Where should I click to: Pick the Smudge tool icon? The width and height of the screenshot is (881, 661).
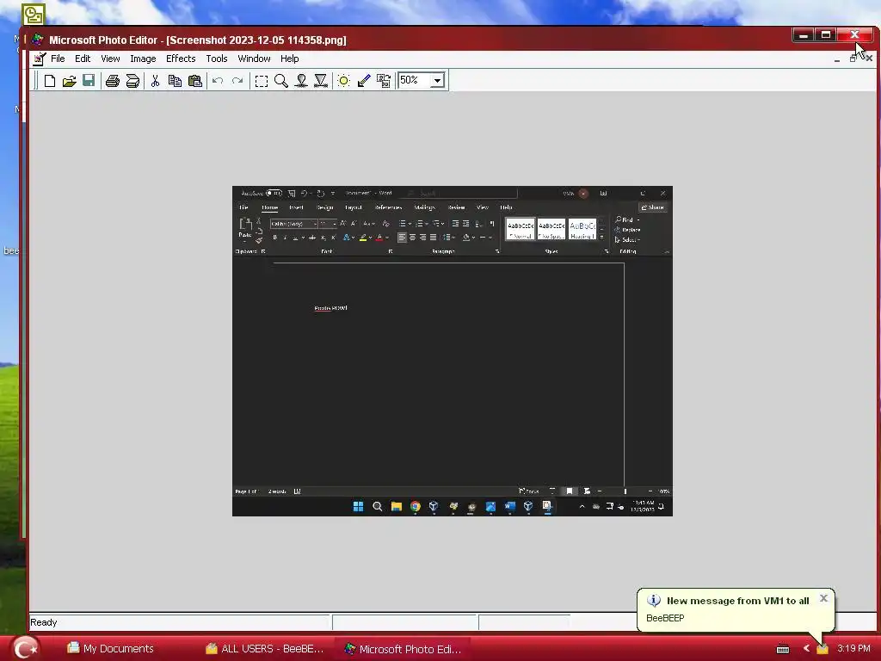click(x=301, y=81)
